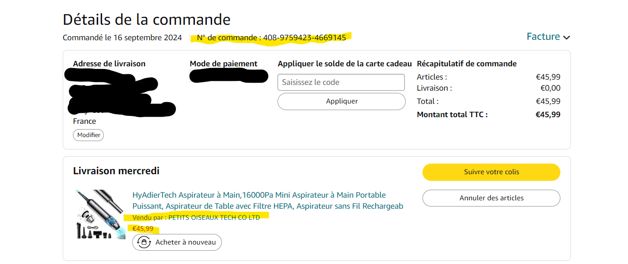
Task: Click Annuler des articles button
Action: (x=491, y=198)
